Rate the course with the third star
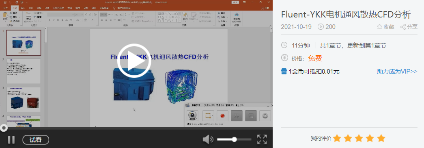Image resolution: width=424 pixels, height=148 pixels. pyautogui.click(x=359, y=138)
